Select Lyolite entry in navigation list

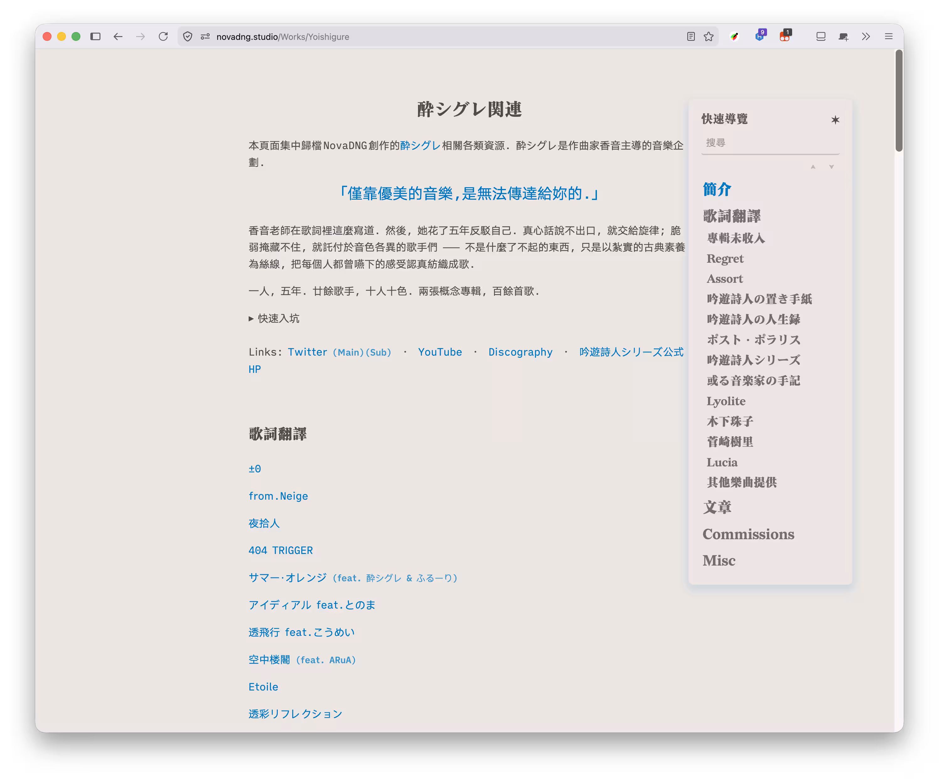726,401
